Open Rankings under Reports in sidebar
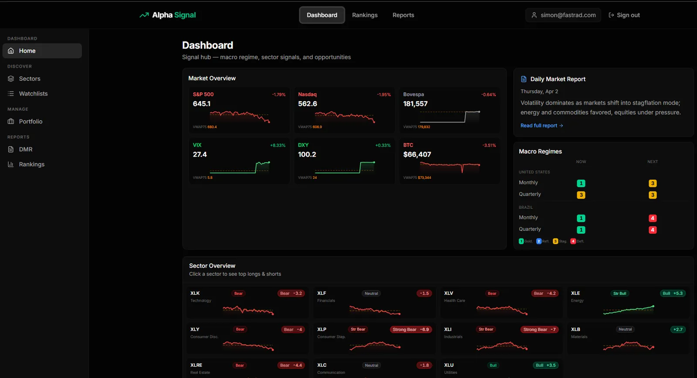Image resolution: width=697 pixels, height=378 pixels. point(42,164)
